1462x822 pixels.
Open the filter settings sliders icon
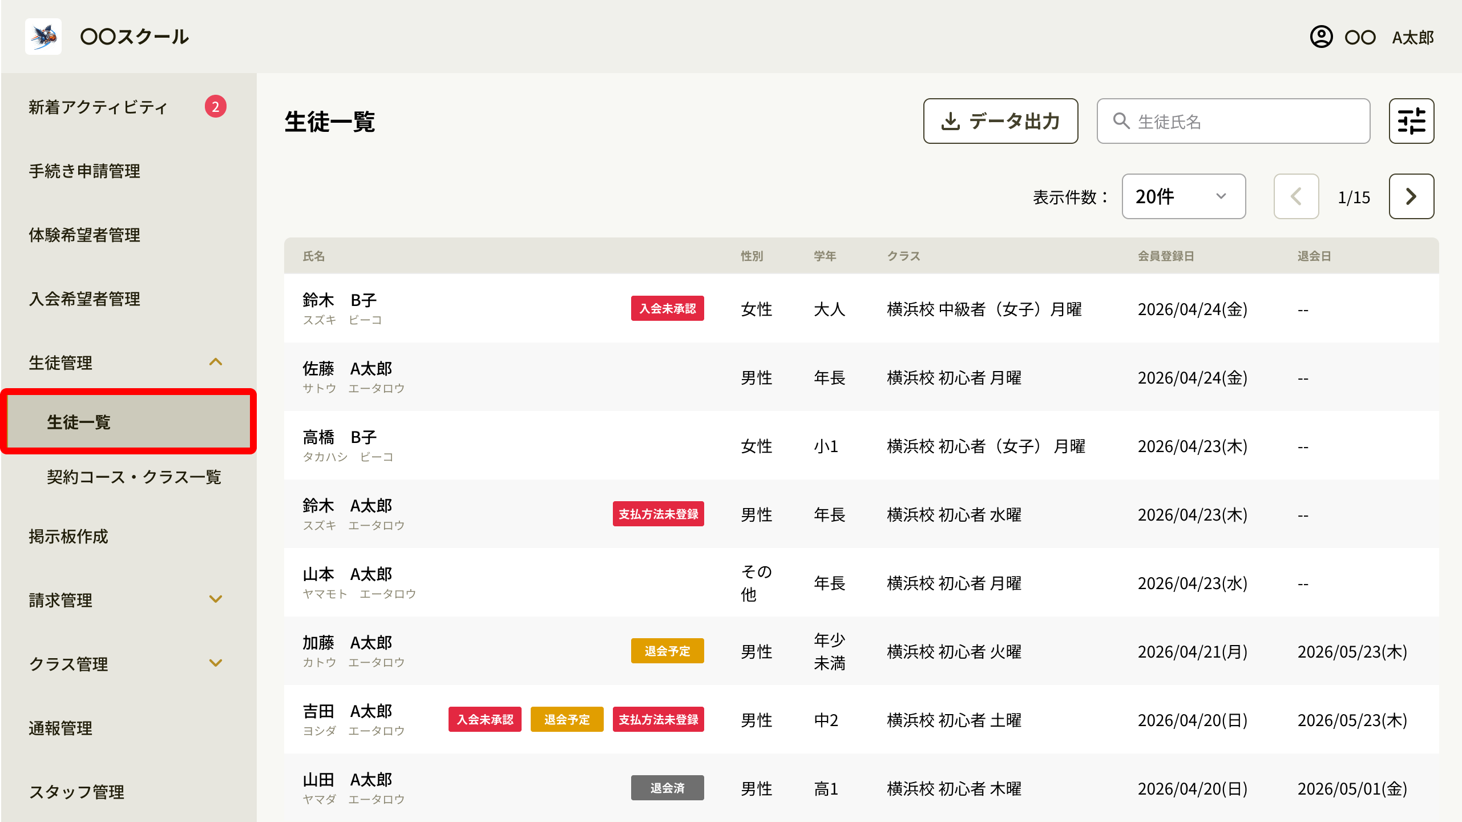[x=1411, y=121]
